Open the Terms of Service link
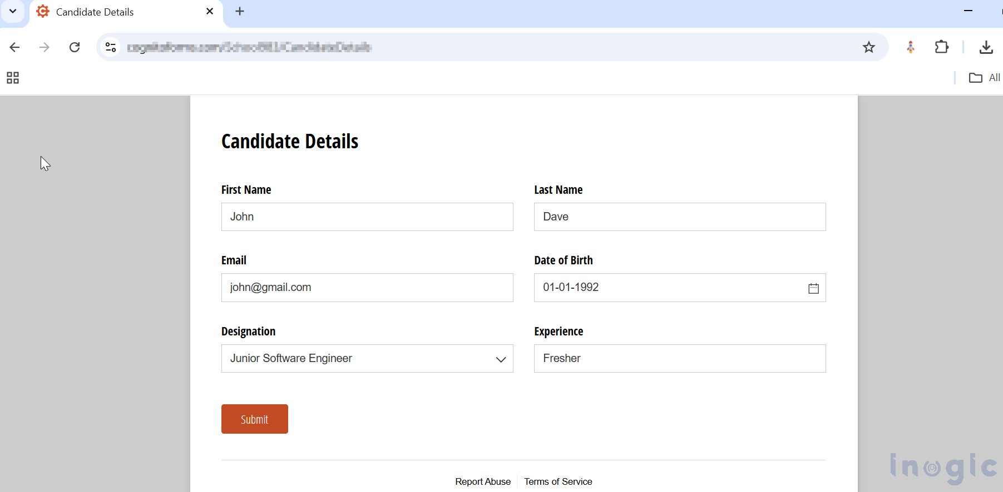 558,481
